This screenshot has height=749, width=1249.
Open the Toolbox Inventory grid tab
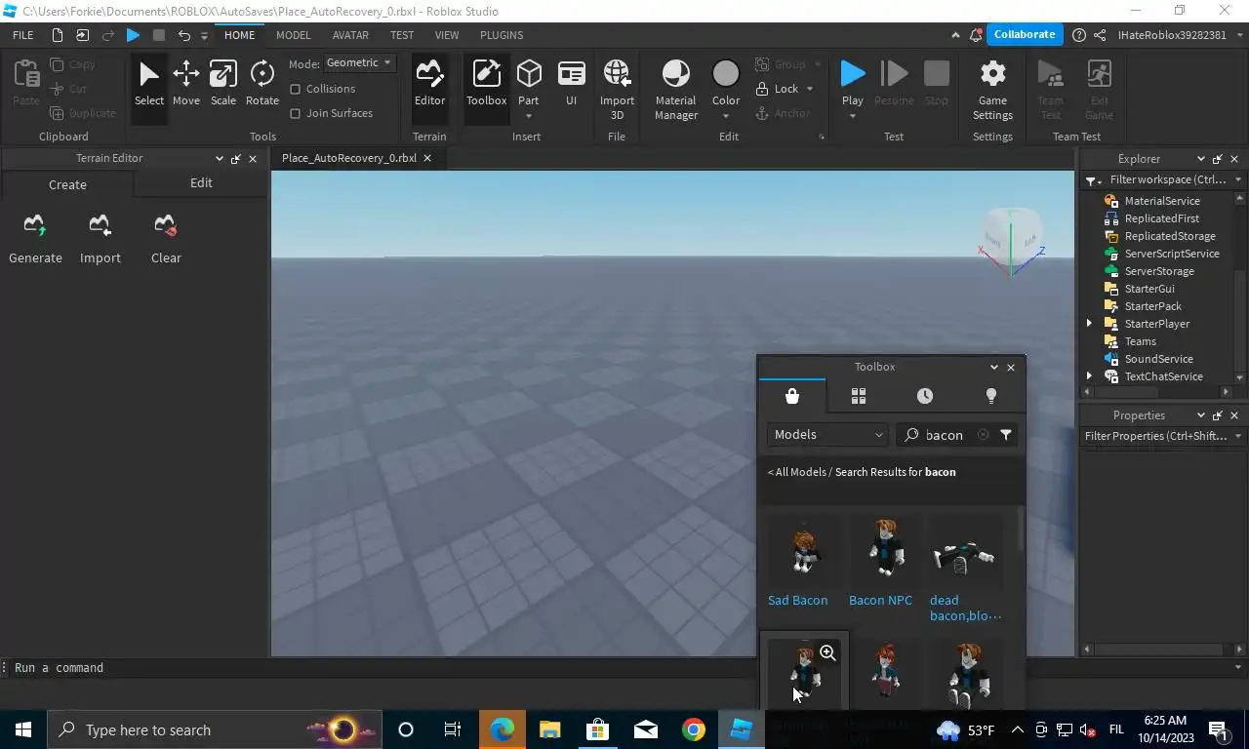[x=858, y=396]
